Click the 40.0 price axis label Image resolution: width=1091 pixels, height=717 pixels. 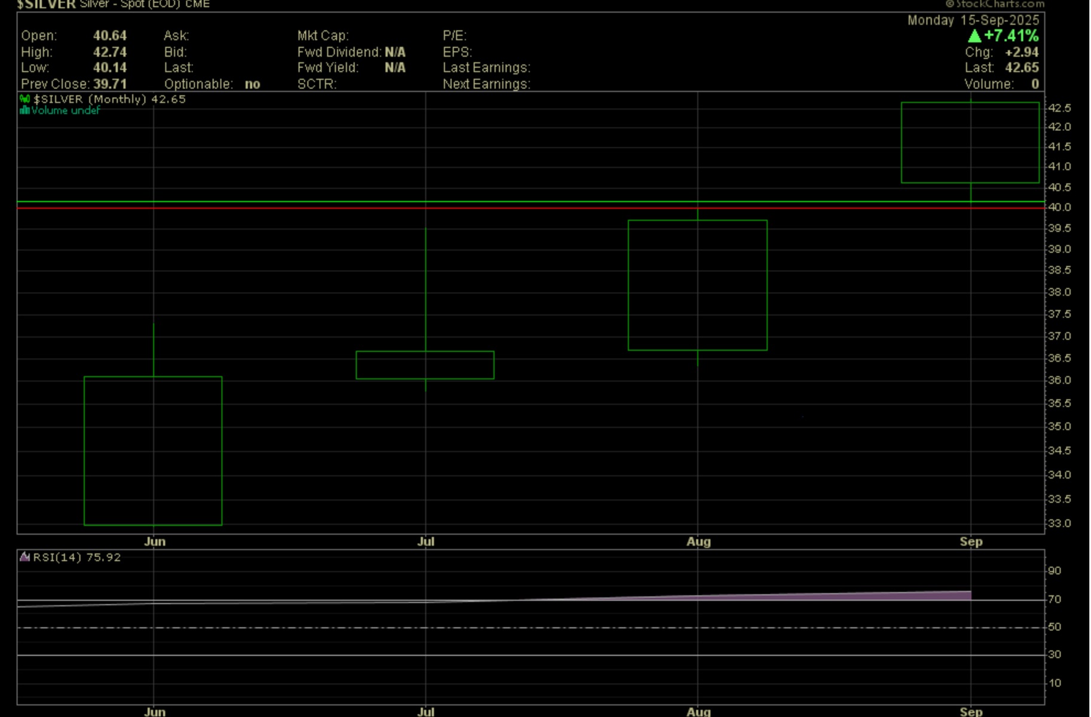pos(1059,207)
